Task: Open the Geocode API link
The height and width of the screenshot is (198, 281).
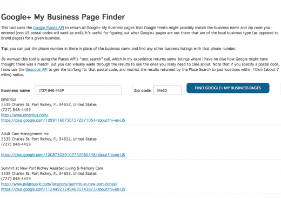Action: tap(36, 69)
